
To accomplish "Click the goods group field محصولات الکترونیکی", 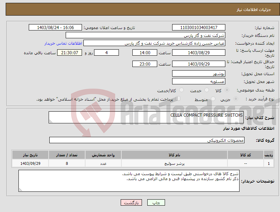I will (147, 140).
